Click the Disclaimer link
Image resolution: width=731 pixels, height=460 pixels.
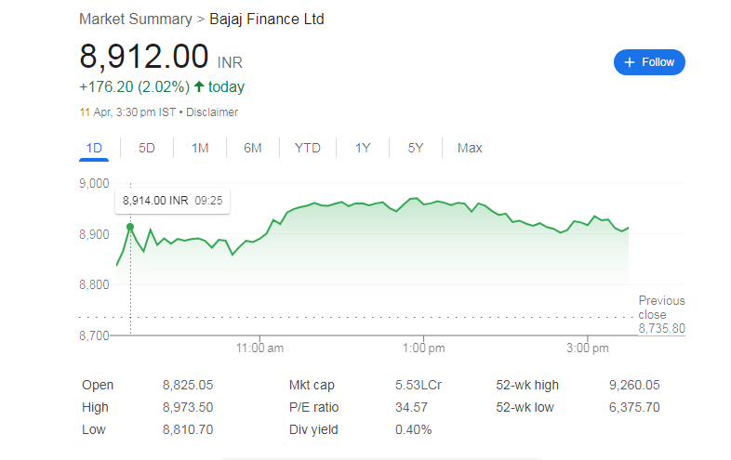pos(212,112)
